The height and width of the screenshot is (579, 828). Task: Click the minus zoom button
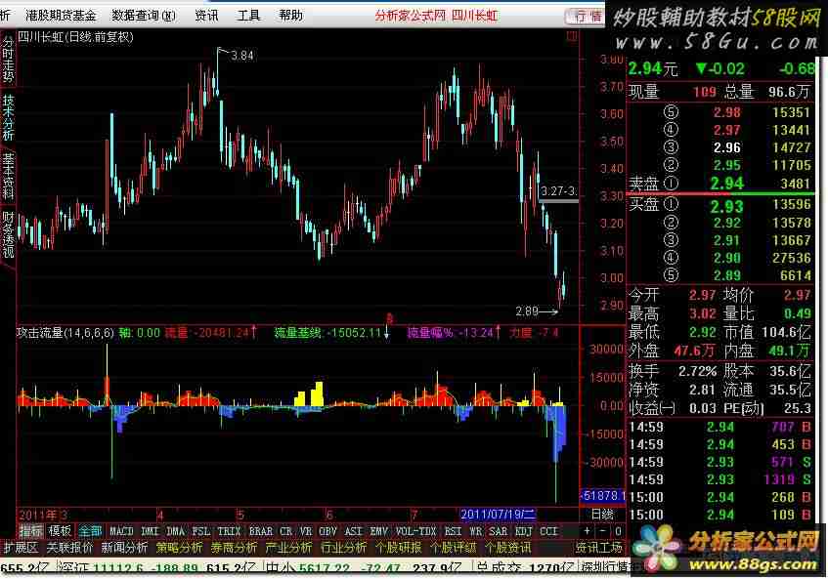point(602,531)
